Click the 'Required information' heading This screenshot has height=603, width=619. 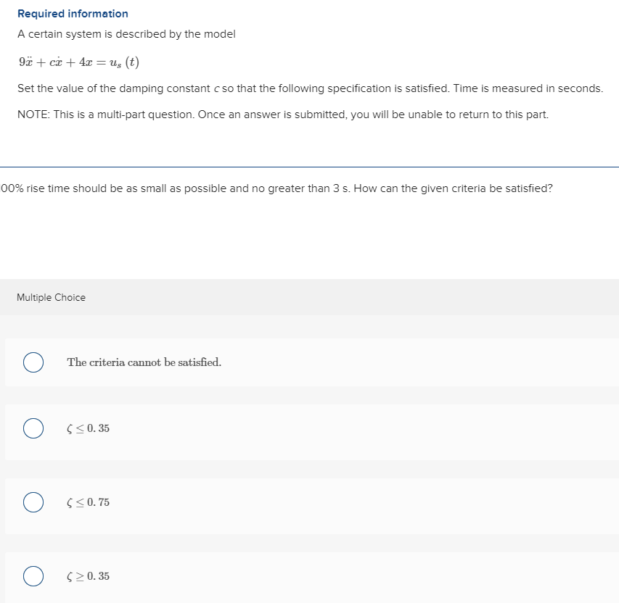(x=73, y=14)
